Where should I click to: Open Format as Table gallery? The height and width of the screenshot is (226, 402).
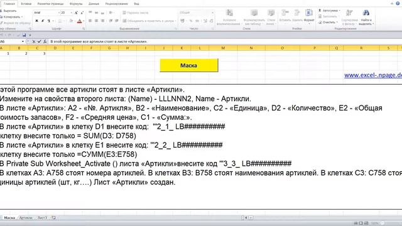254,17
